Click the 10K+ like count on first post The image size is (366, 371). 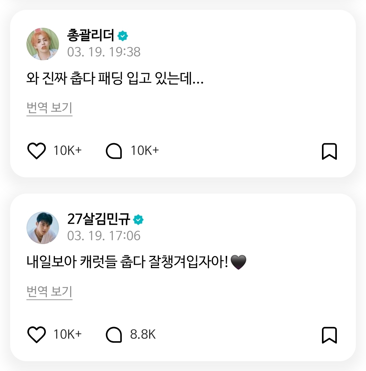click(x=67, y=151)
